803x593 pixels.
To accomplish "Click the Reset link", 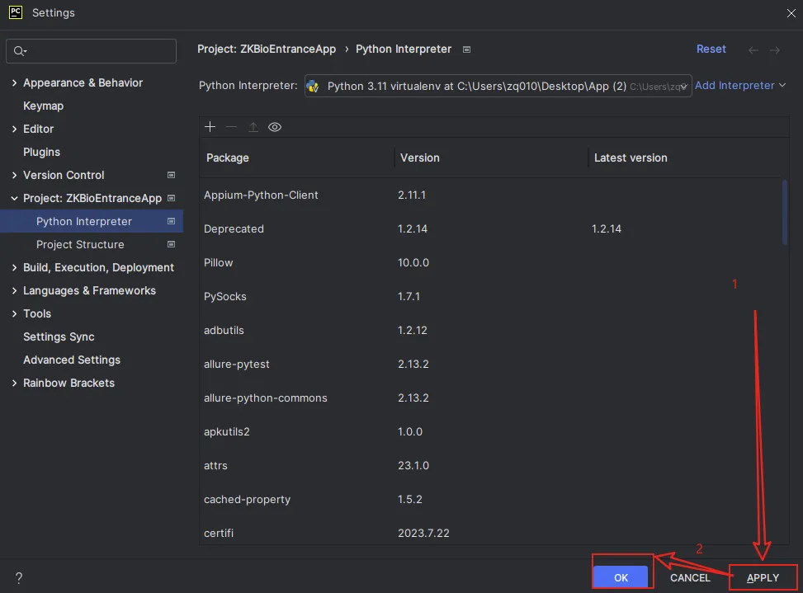I will (711, 49).
